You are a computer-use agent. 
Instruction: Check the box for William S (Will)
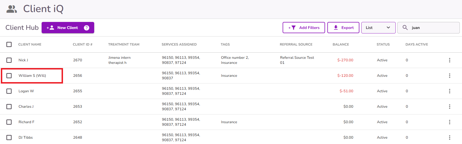coord(9,76)
